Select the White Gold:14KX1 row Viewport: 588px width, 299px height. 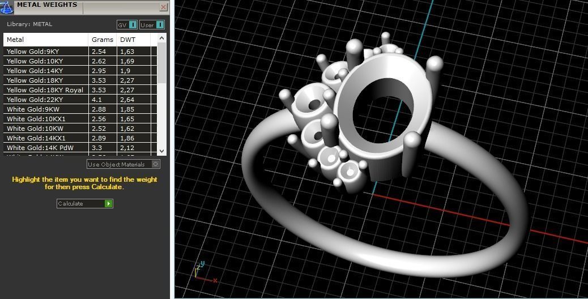[80, 138]
